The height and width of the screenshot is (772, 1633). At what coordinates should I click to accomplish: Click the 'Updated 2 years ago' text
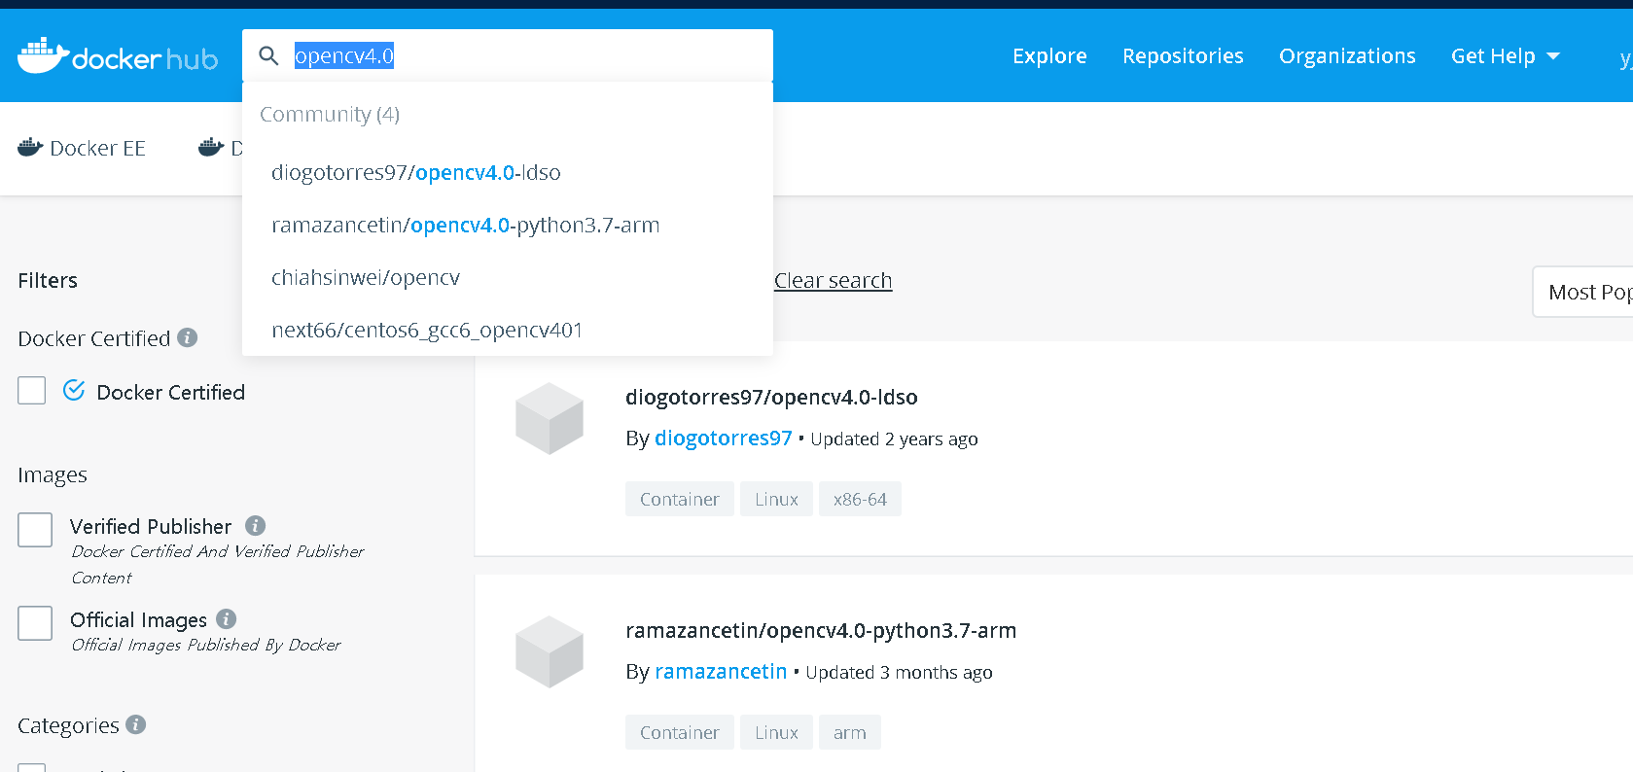[894, 439]
